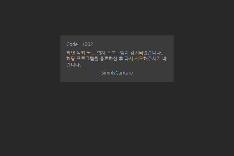Click the word "종료하신" in the message
The height and width of the screenshot is (156, 234).
[x=108, y=58]
